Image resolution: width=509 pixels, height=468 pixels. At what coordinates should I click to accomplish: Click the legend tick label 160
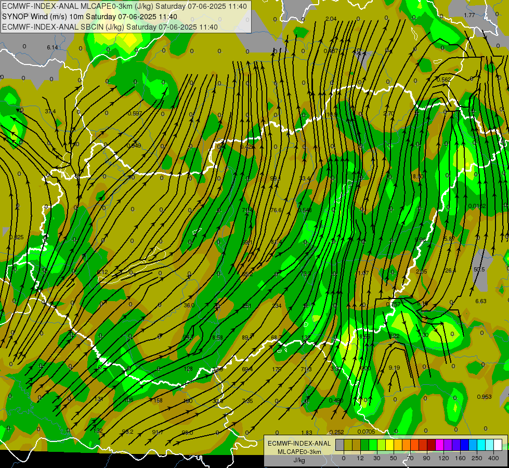point(460,458)
